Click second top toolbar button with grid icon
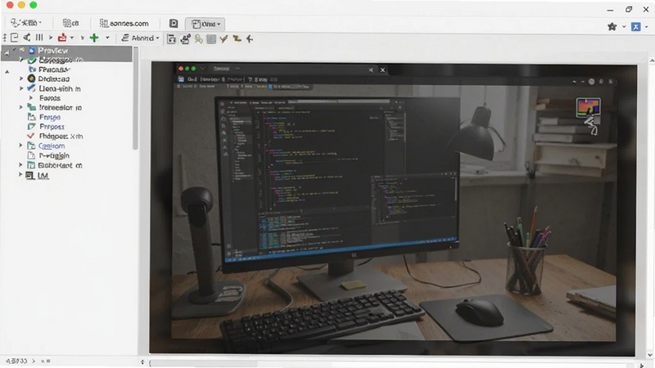The height and width of the screenshot is (368, 655). click(70, 23)
